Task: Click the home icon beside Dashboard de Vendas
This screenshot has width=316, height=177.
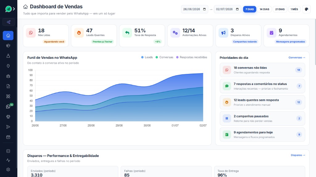Action: tap(25, 7)
